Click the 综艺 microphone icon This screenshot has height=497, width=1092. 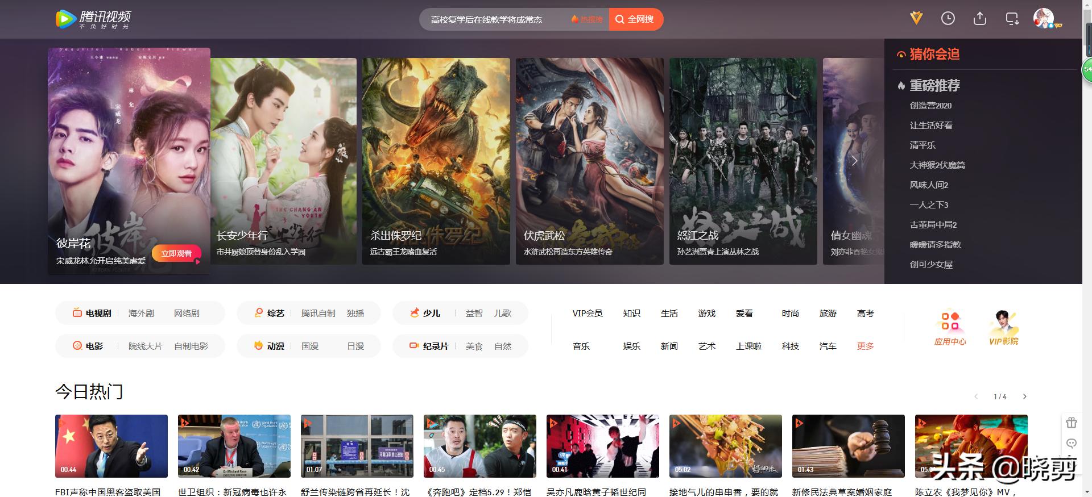tap(259, 312)
